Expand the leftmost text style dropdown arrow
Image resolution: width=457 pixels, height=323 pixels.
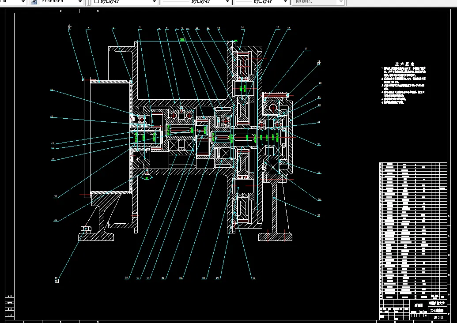[x=24, y=2]
